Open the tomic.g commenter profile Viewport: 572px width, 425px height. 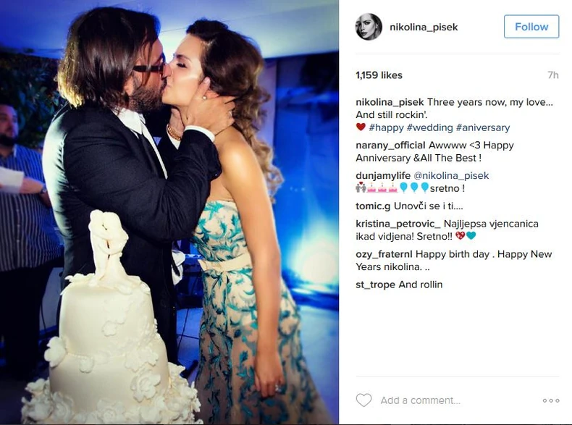[373, 206]
